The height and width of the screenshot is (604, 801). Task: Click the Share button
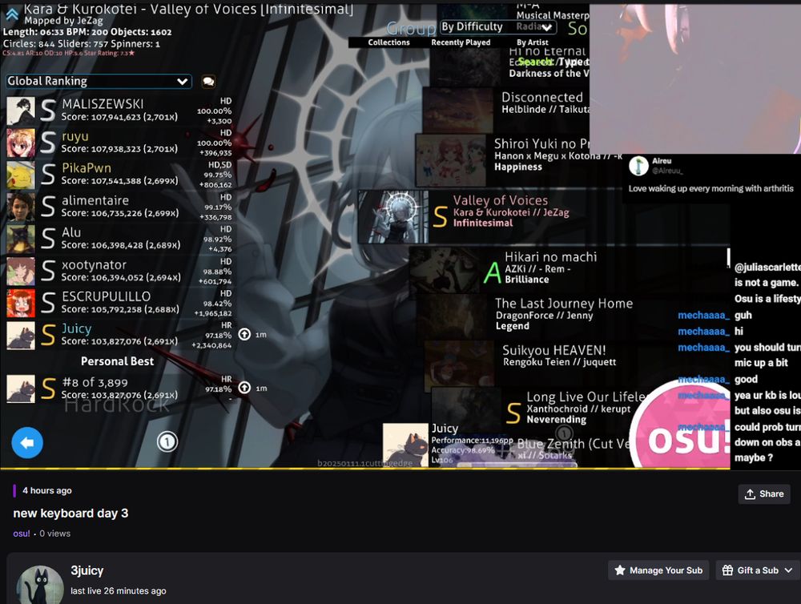(x=764, y=494)
